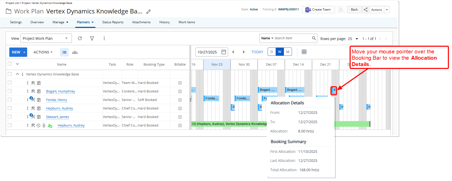This screenshot has height=181, width=452.
Task: Click the refresh icon beside the View dropdown
Action: point(80,38)
